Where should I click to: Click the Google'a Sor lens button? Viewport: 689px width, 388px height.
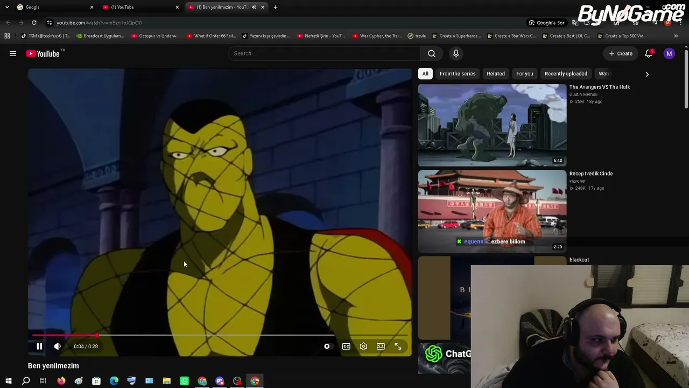tap(547, 23)
